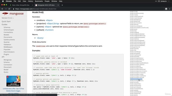
Task: Go to the Schemas guide
Action: point(7,27)
